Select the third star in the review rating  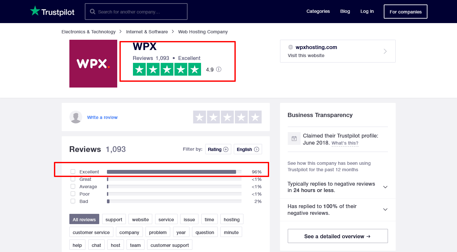(x=227, y=117)
